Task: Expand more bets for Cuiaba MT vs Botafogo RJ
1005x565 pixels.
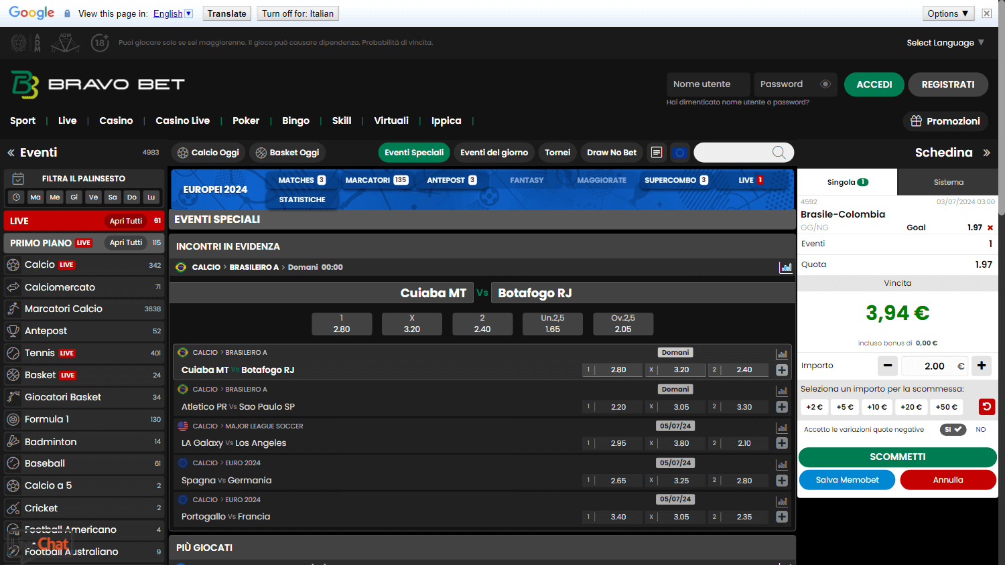Action: (x=781, y=370)
